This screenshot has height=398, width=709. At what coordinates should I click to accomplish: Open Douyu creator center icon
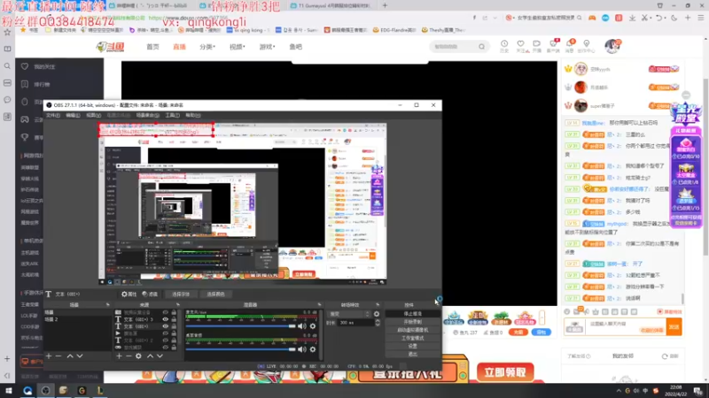(587, 45)
